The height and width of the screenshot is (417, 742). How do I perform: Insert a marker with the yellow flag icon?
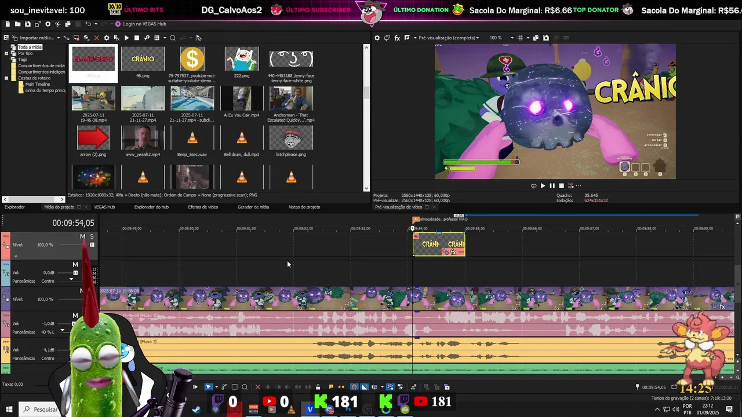pyautogui.click(x=331, y=387)
